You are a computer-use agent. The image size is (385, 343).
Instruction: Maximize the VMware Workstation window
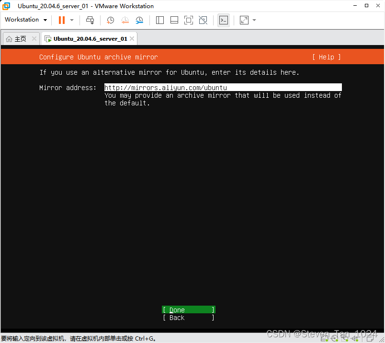[367, 6]
